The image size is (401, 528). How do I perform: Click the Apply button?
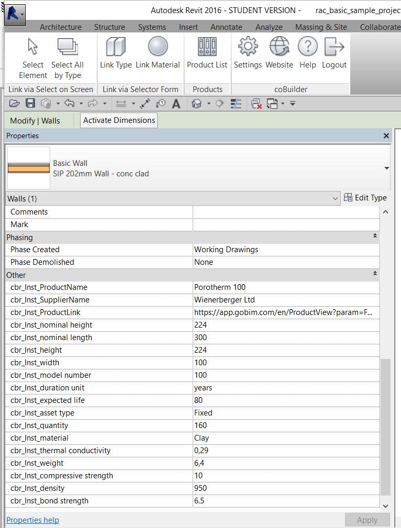click(x=367, y=520)
